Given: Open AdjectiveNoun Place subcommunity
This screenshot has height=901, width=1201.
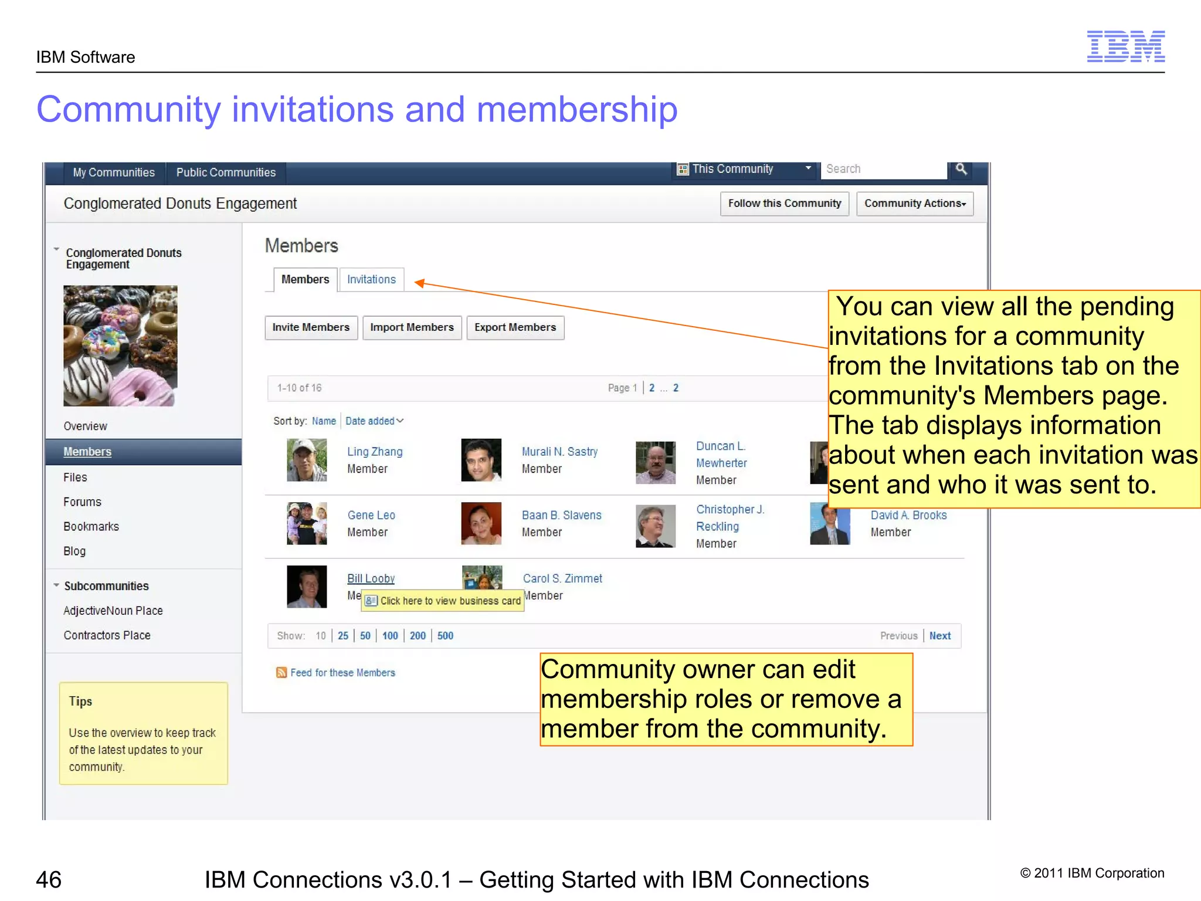Looking at the screenshot, I should pyautogui.click(x=113, y=611).
